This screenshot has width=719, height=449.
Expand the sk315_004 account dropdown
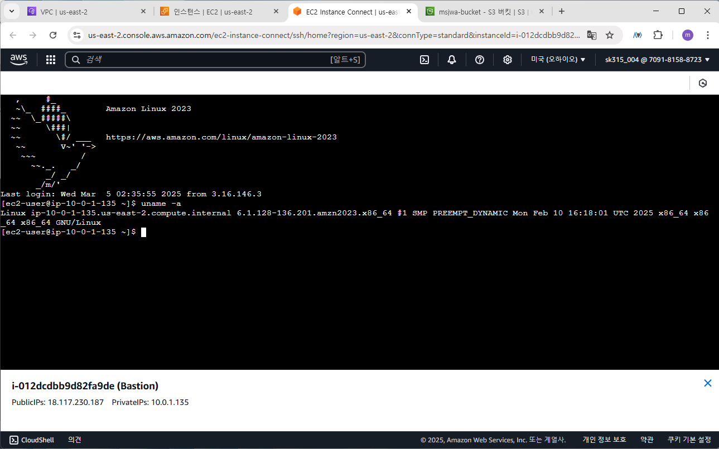coord(658,60)
